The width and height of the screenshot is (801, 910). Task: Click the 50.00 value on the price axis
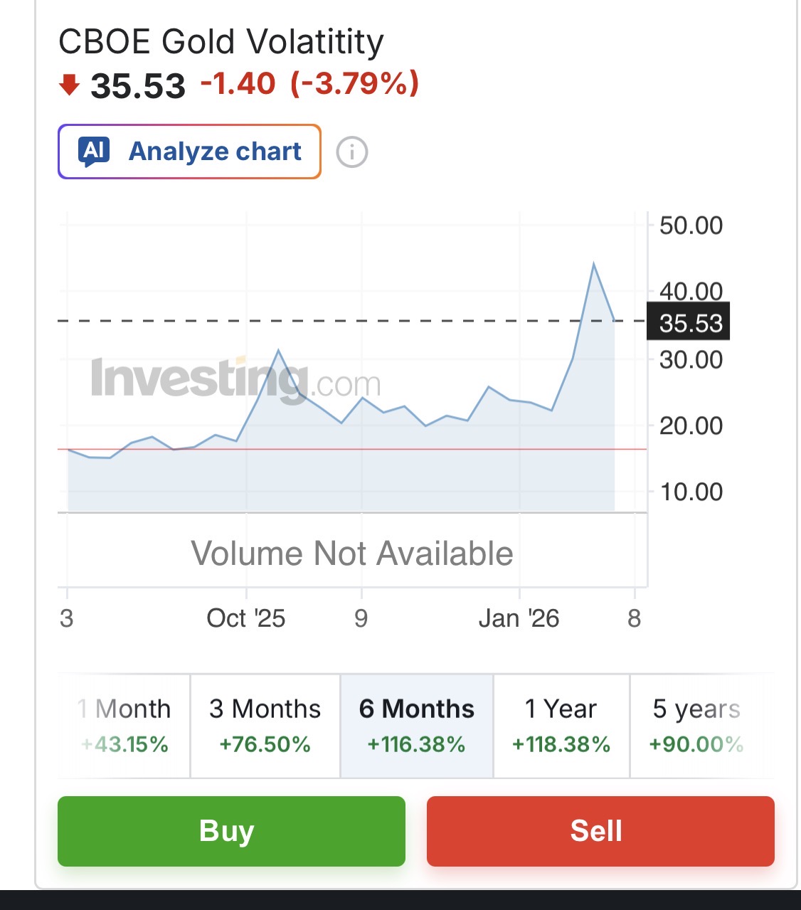(x=690, y=226)
